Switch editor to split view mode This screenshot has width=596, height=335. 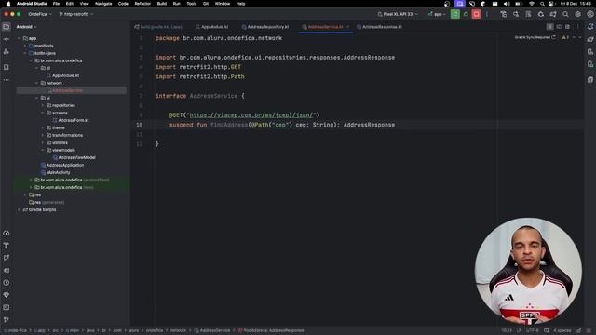click(x=559, y=27)
